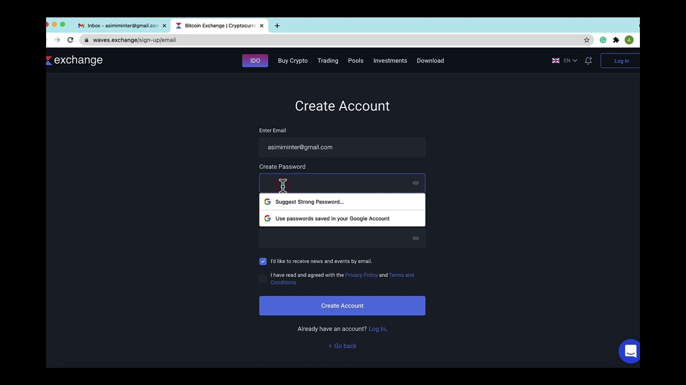Open a new browser tab
Viewport: 686px width, 385px height.
click(277, 26)
